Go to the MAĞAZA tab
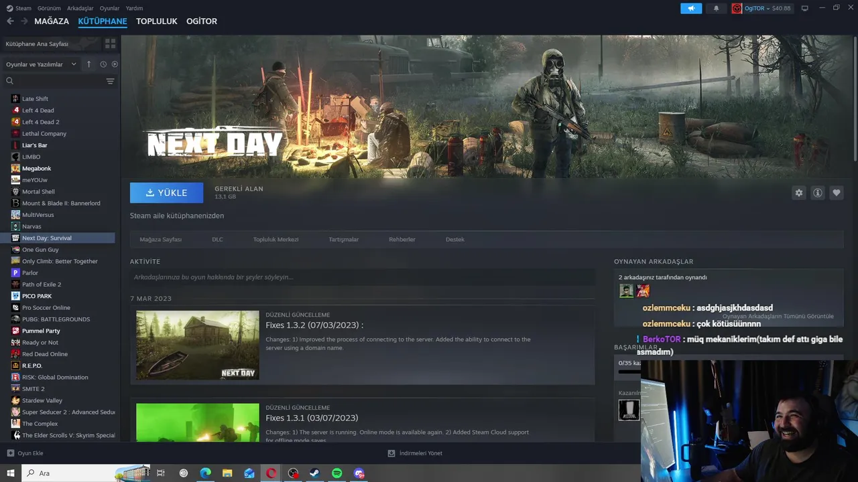858x482 pixels. (x=52, y=21)
